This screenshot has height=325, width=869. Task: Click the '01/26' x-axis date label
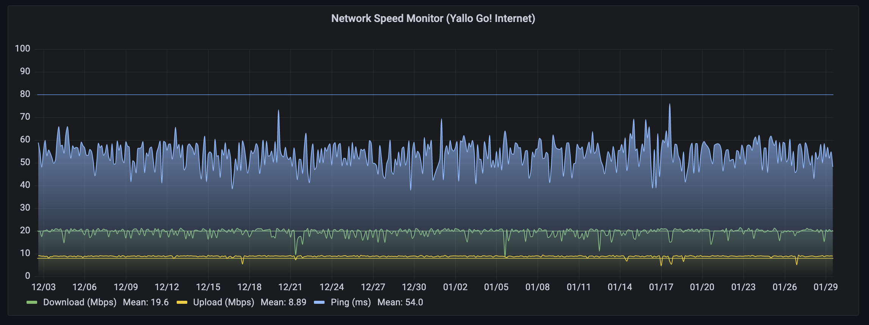(785, 287)
